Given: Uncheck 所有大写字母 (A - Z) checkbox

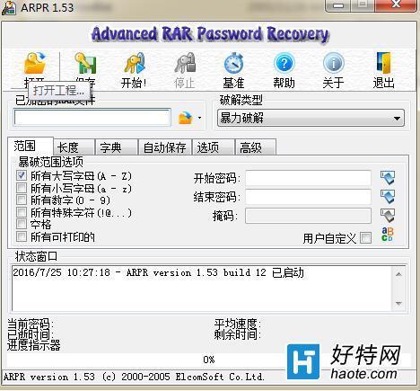Looking at the screenshot, I should [x=22, y=175].
